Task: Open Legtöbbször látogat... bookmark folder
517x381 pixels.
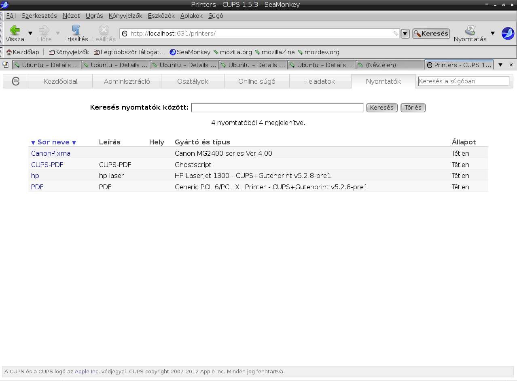Action: (x=129, y=52)
